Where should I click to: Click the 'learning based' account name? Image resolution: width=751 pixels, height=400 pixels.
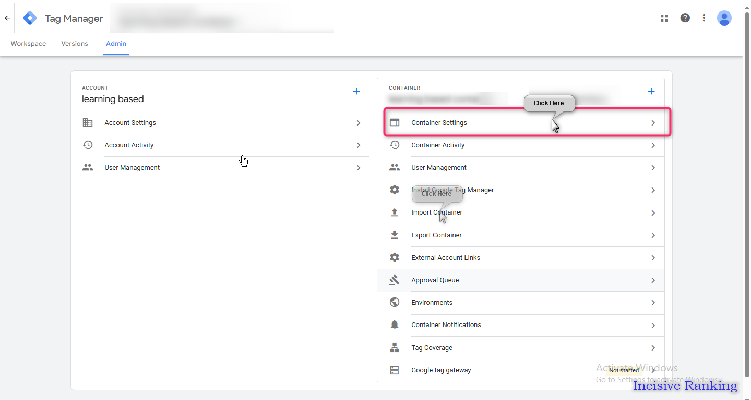tap(113, 99)
